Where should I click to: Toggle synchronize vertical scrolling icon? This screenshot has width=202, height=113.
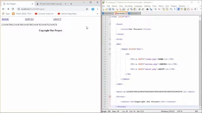pos(163,9)
